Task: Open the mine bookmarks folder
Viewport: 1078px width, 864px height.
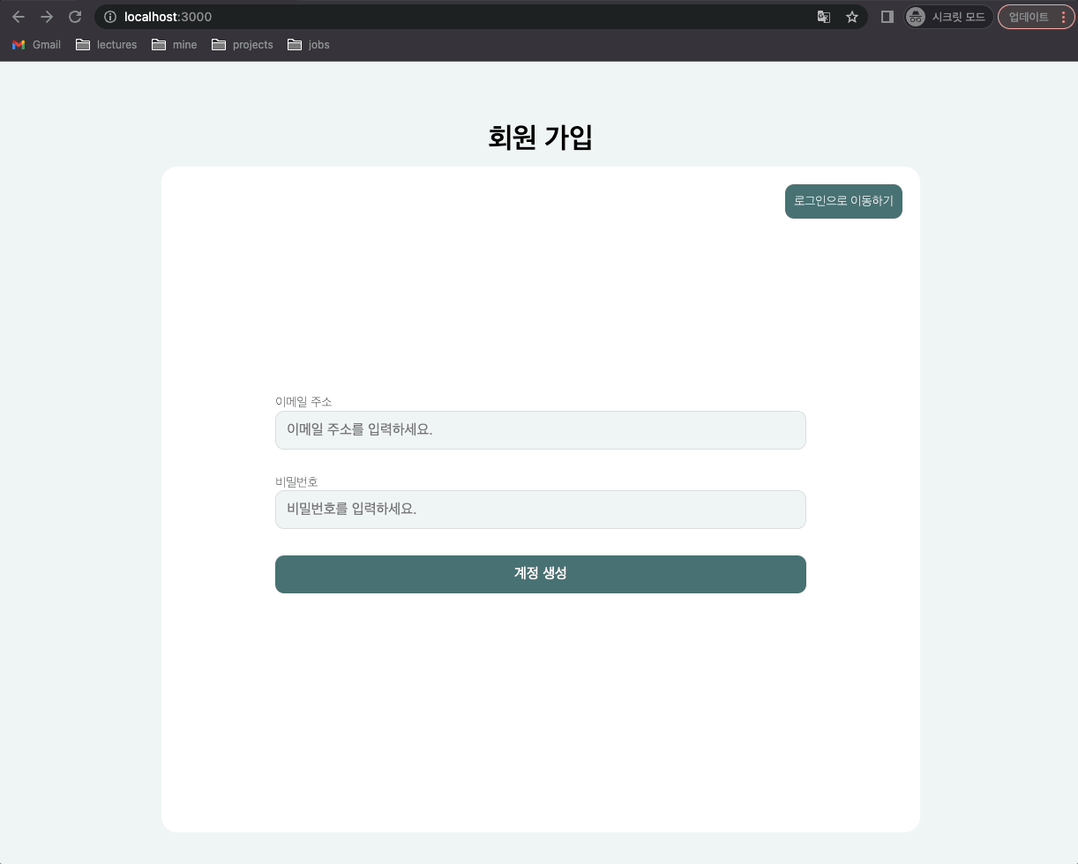Action: pos(175,44)
